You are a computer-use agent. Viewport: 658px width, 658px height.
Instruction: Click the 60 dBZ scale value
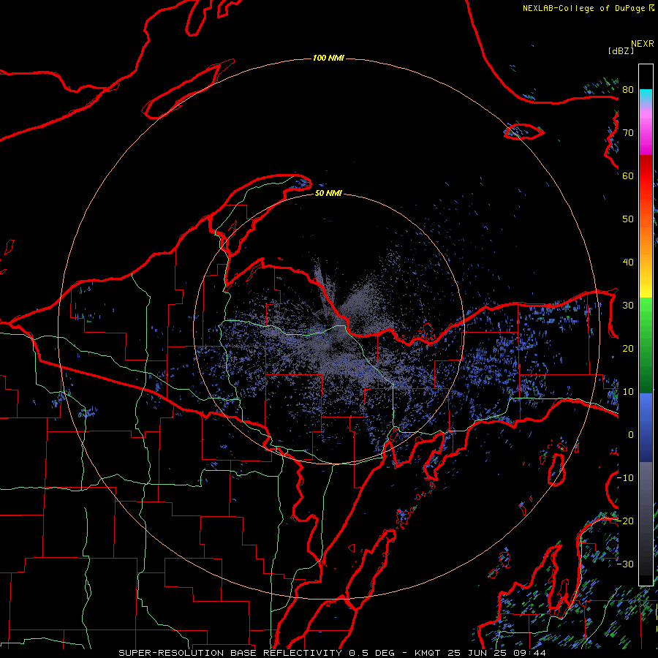click(x=628, y=175)
